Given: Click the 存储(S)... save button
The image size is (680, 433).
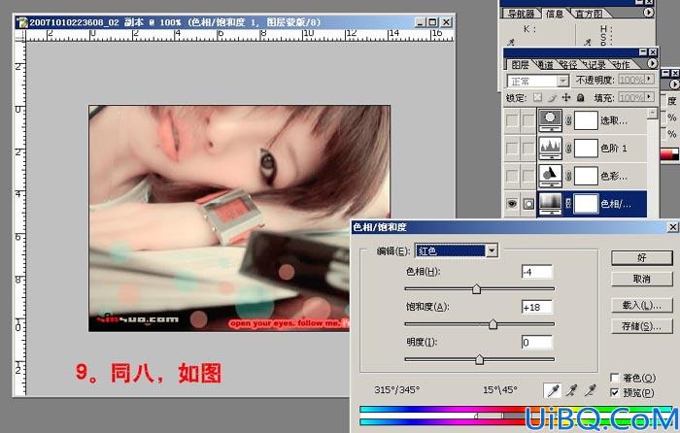Looking at the screenshot, I should [x=642, y=326].
